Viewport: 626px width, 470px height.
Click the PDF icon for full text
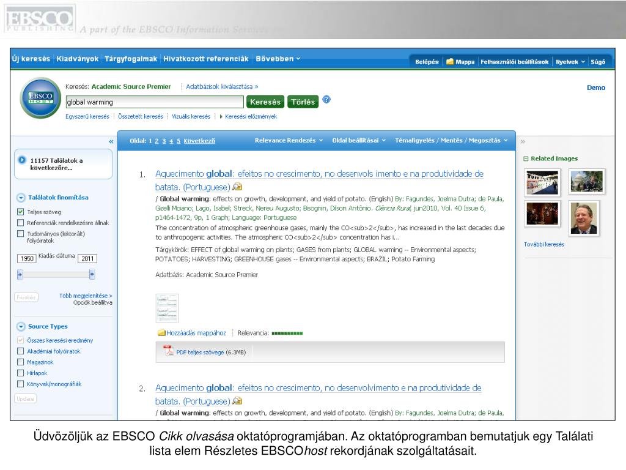(169, 351)
